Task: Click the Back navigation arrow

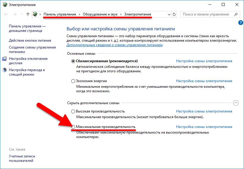Action: pyautogui.click(x=6, y=14)
